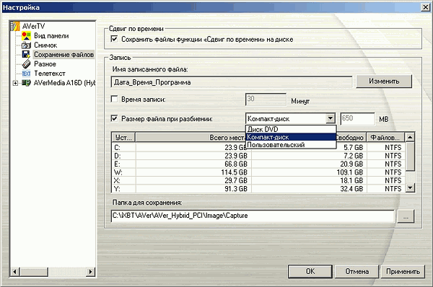The image size is (433, 287).
Task: Click the Папка для сохранения path field
Action: [x=253, y=216]
